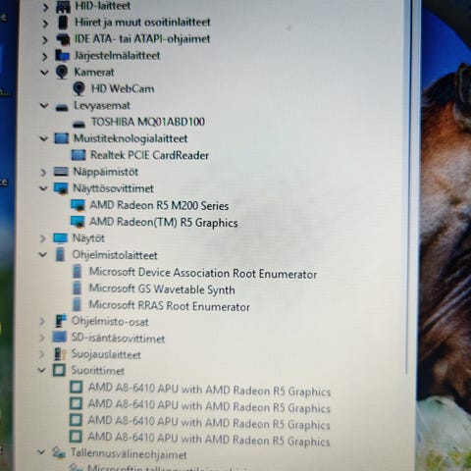Click the vertical scrollbar of the device list

[407, 186]
